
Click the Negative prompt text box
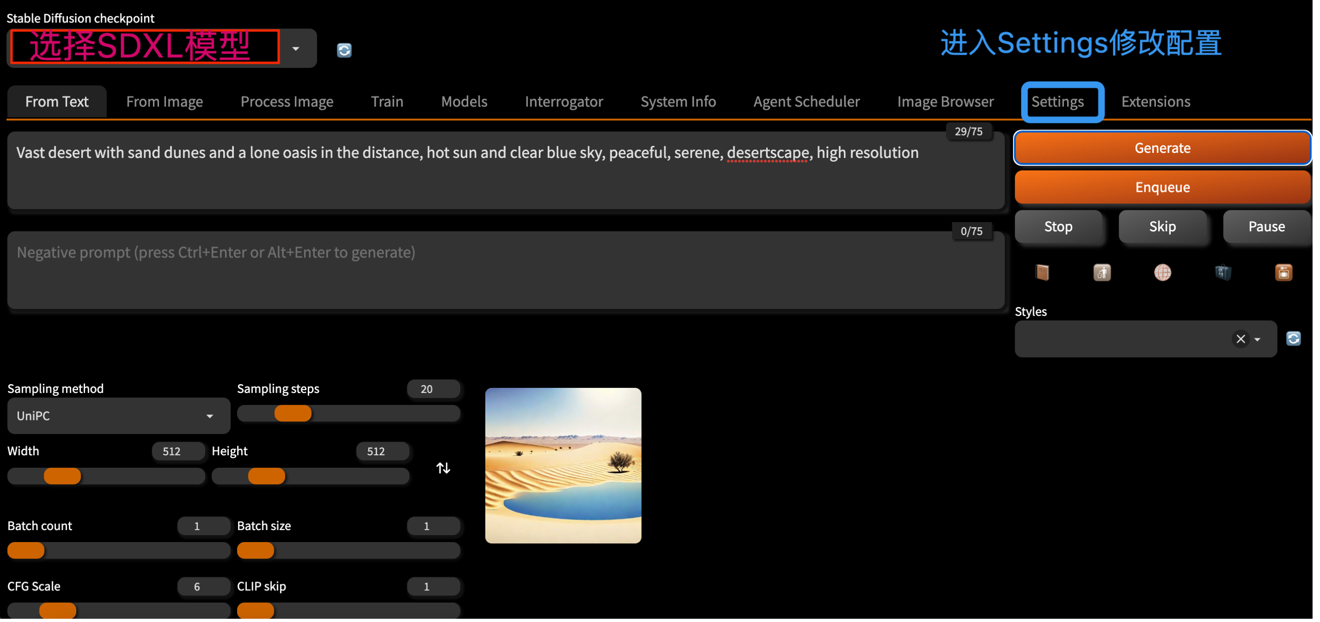(506, 270)
